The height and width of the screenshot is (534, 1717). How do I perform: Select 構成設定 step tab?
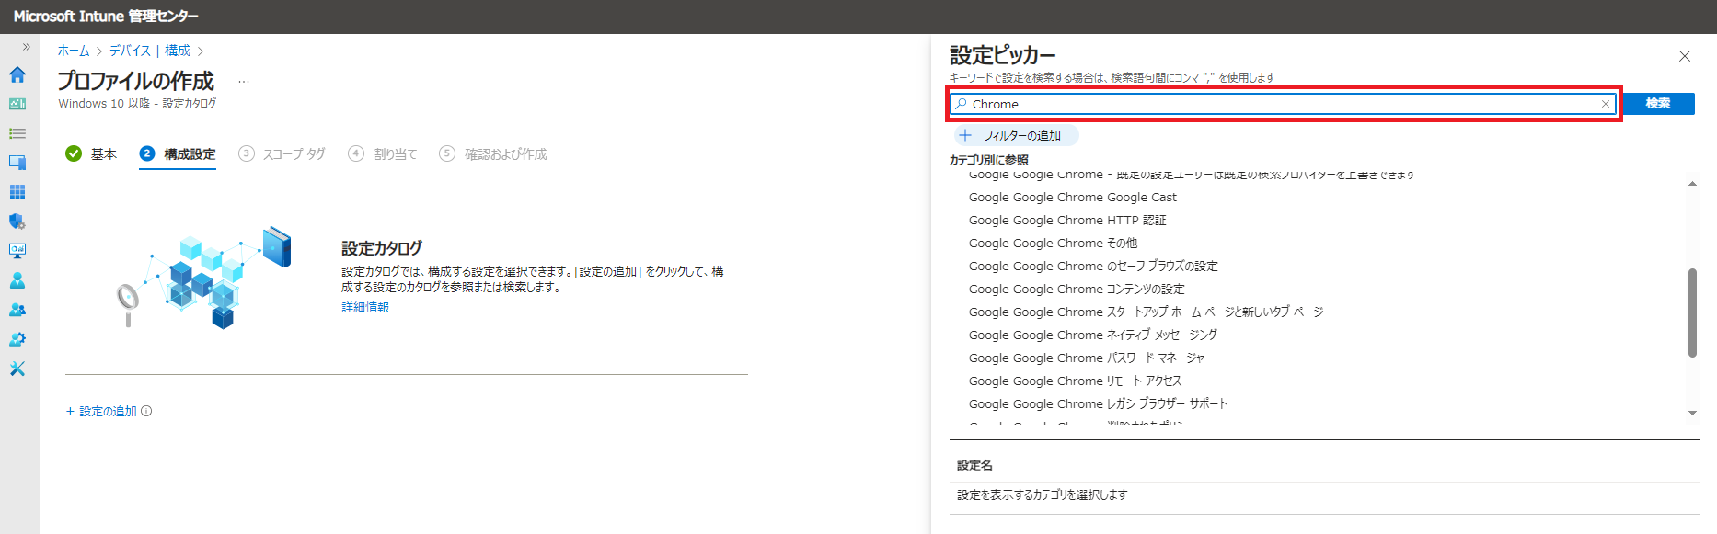point(178,153)
